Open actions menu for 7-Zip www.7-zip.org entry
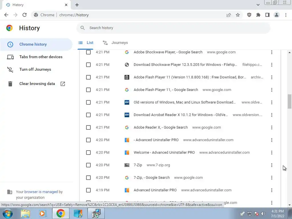292x219 pixels. [272, 165]
